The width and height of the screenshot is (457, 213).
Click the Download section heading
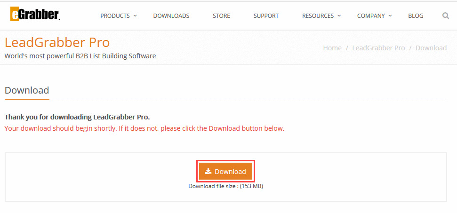(27, 90)
